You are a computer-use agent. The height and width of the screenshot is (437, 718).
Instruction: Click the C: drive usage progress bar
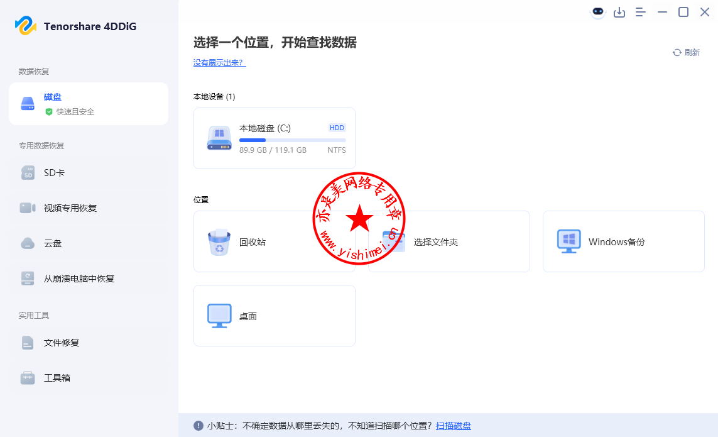point(292,140)
